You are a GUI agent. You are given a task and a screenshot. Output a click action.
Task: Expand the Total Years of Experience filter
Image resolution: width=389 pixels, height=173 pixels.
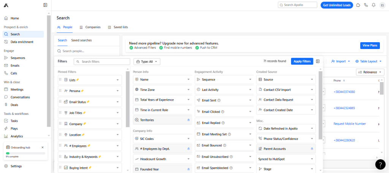click(163, 100)
